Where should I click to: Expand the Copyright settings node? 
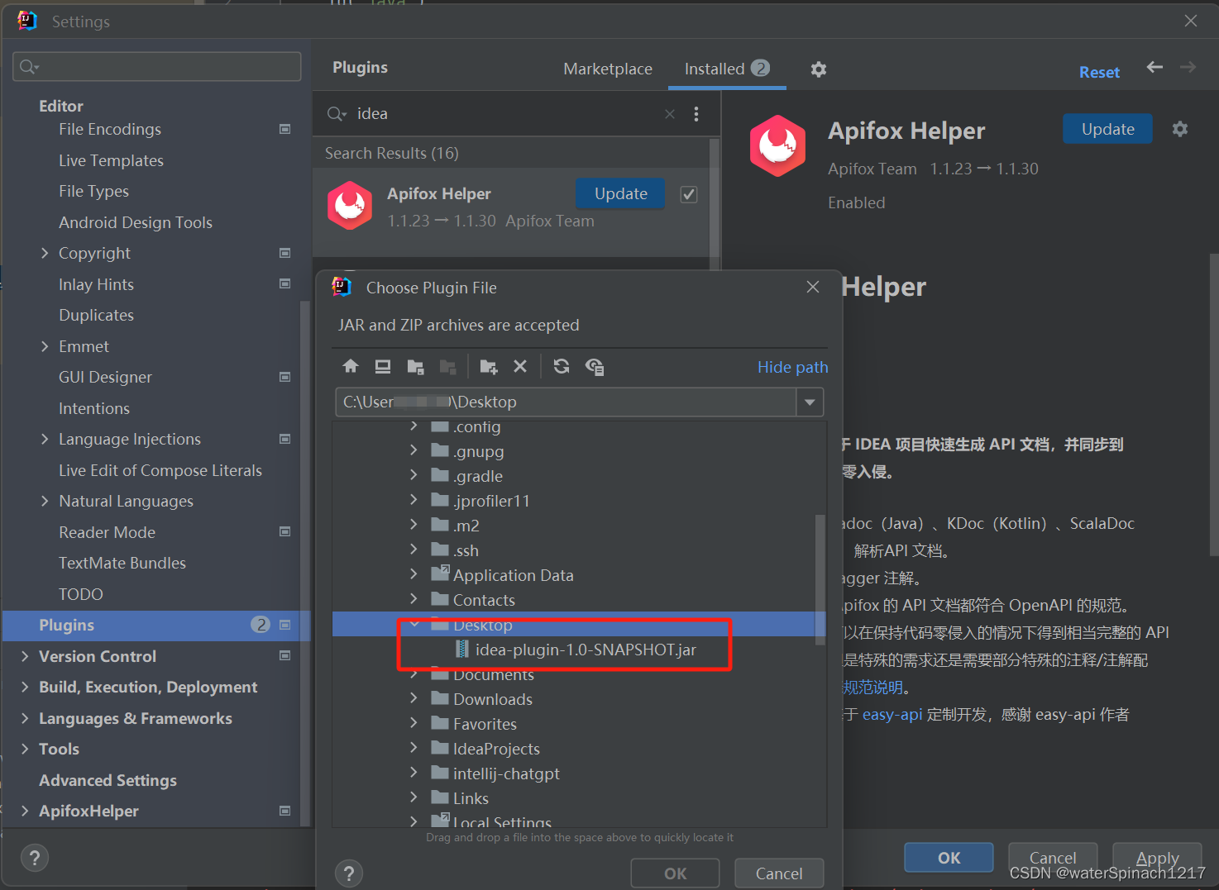(x=45, y=253)
